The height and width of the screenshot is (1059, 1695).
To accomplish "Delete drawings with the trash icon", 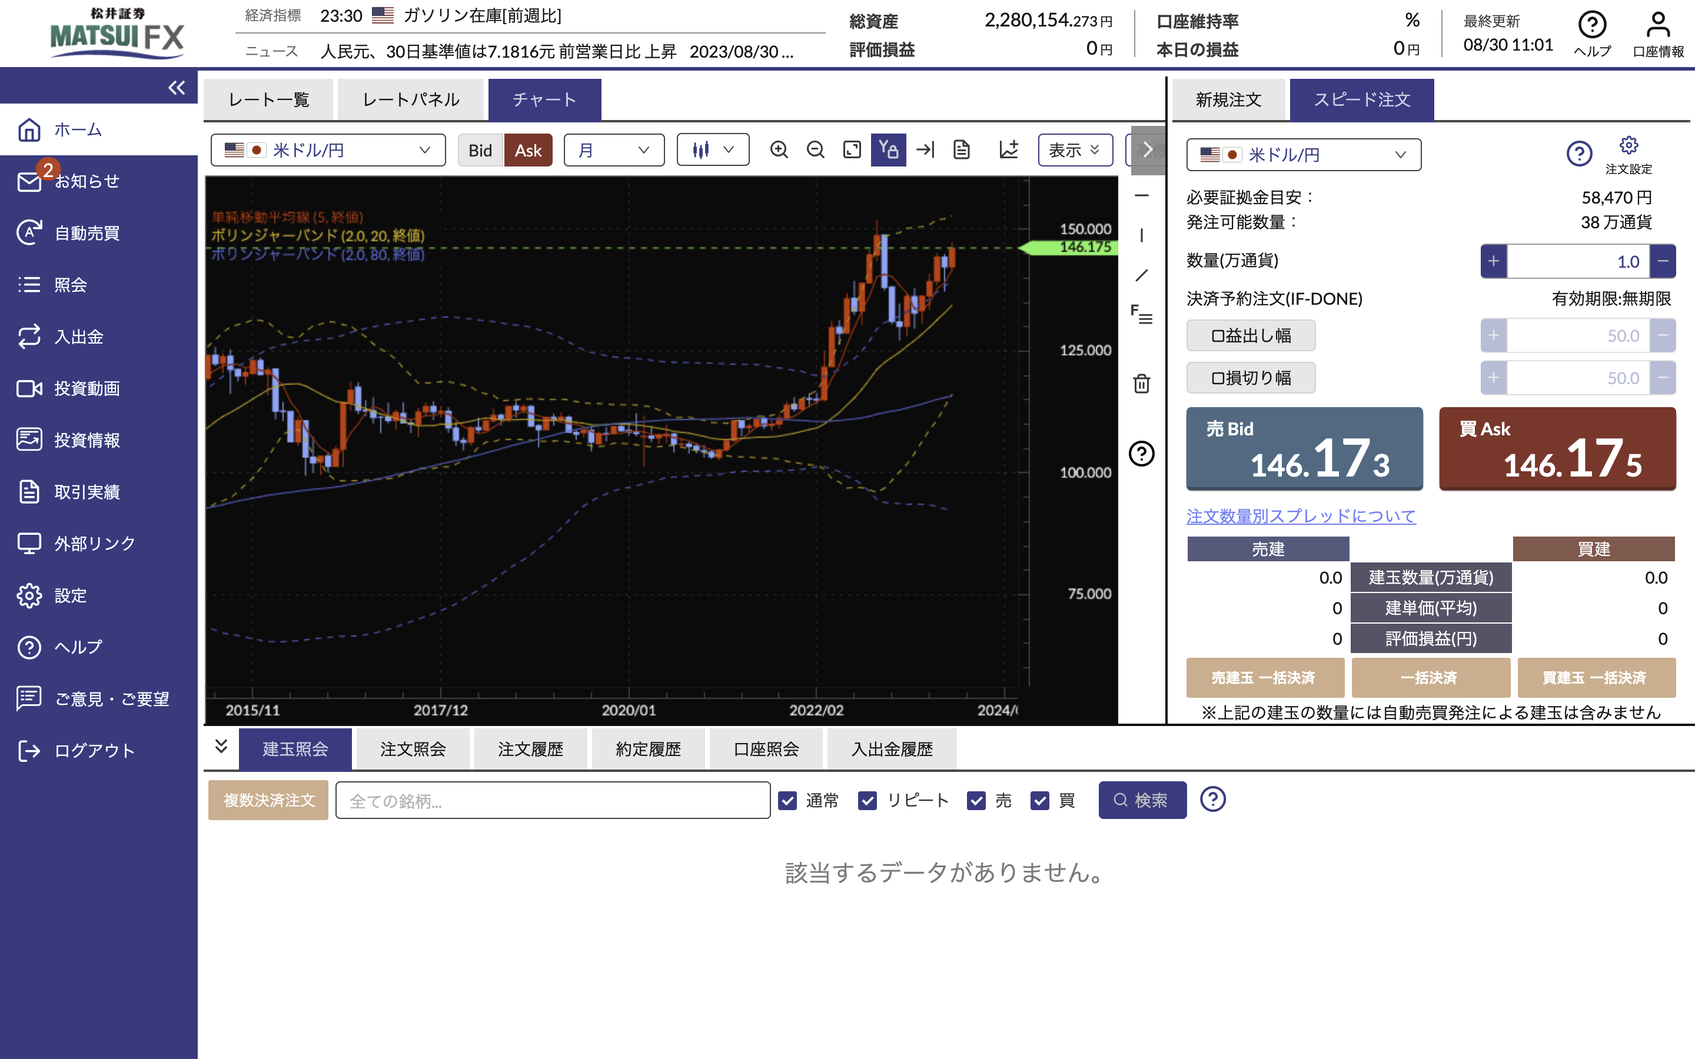I will pyautogui.click(x=1142, y=383).
